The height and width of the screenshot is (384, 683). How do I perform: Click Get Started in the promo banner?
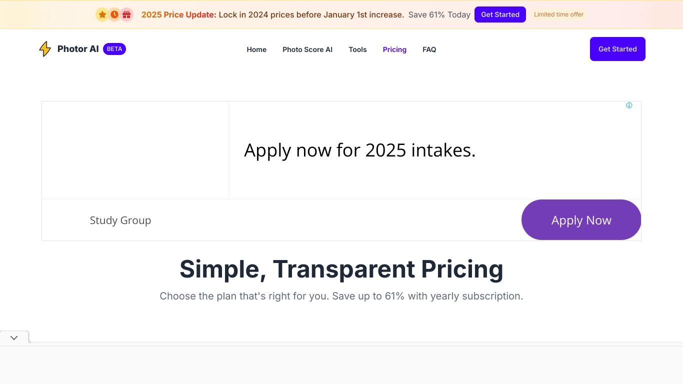[500, 14]
